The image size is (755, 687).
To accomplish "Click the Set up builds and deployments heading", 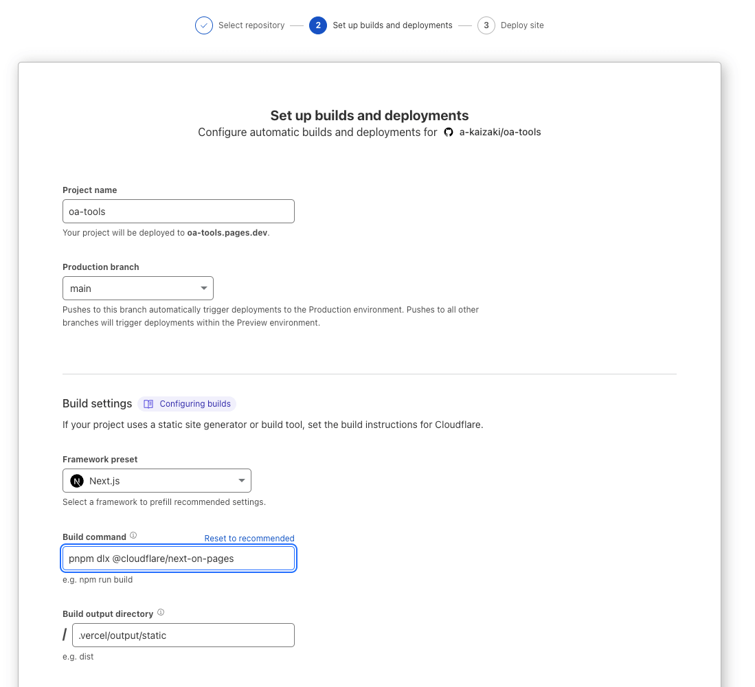I will [x=370, y=115].
